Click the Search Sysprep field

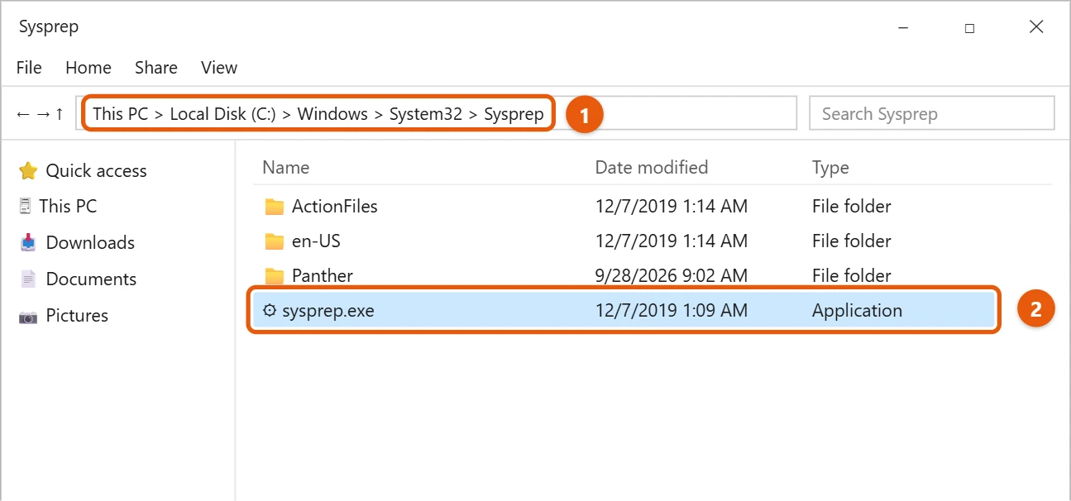point(932,113)
